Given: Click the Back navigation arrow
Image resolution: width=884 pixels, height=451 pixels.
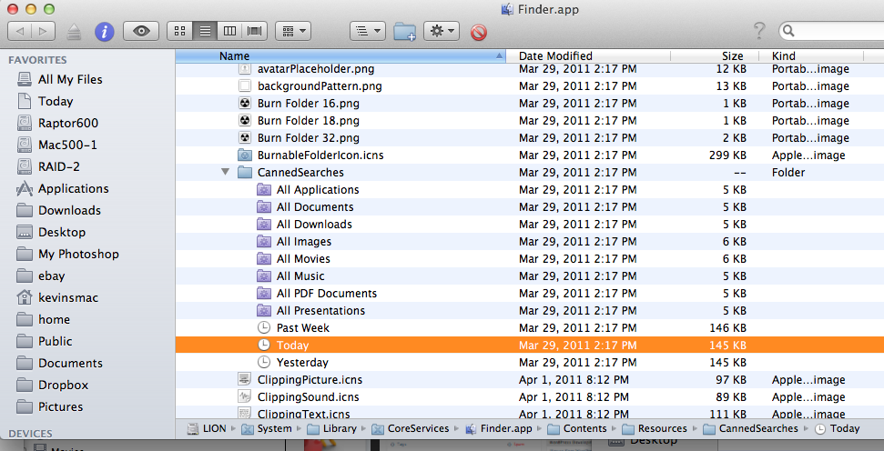Looking at the screenshot, I should coord(20,31).
